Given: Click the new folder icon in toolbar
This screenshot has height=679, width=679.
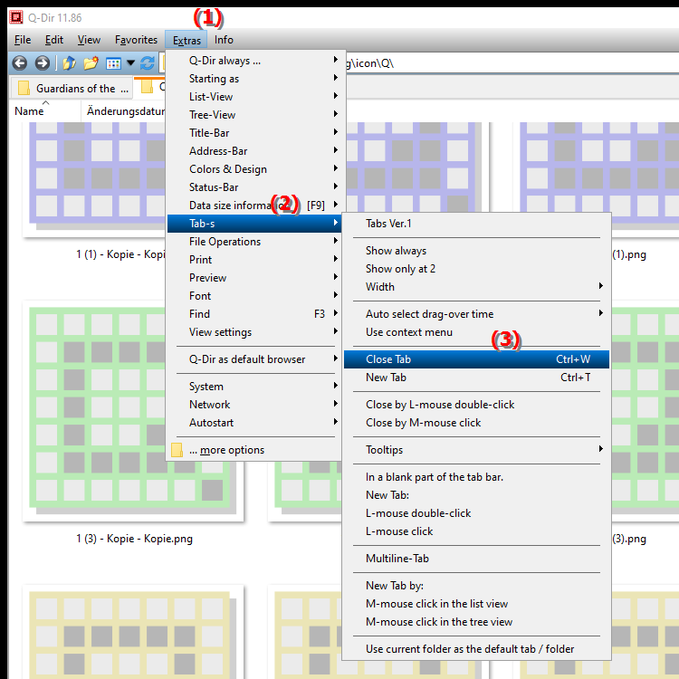Looking at the screenshot, I should [x=91, y=63].
